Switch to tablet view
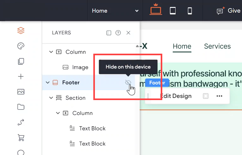This screenshot has height=155, width=242. click(173, 11)
